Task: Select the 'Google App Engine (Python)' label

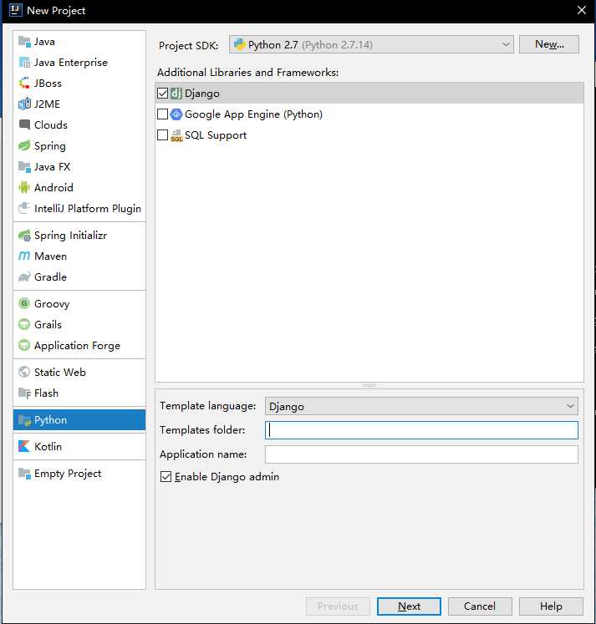Action: [x=253, y=114]
